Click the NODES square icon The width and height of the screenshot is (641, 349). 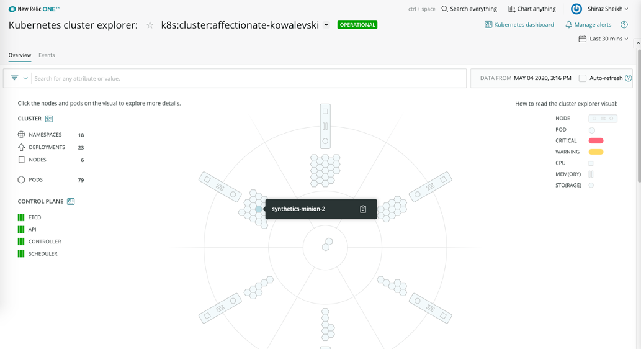(22, 160)
